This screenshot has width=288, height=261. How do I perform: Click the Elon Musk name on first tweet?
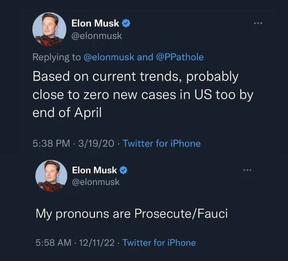(x=95, y=23)
